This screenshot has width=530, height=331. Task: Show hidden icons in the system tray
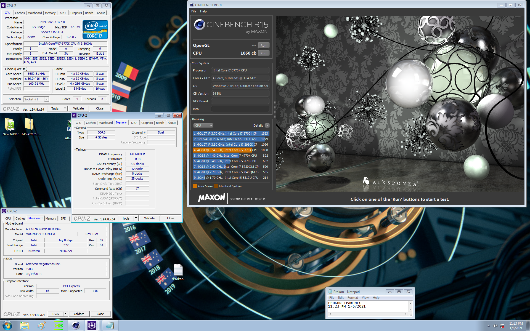coord(489,326)
